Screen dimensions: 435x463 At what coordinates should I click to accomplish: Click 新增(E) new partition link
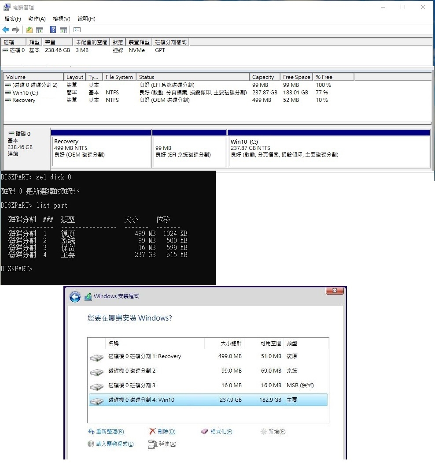point(273,432)
